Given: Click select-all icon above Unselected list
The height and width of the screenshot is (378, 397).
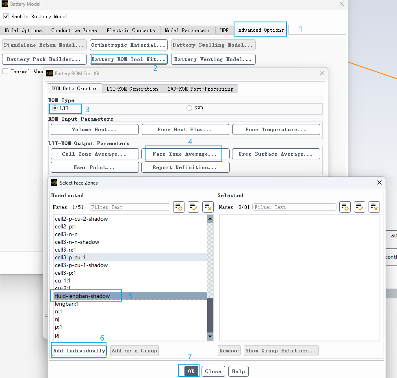Looking at the screenshot, I should (193, 207).
